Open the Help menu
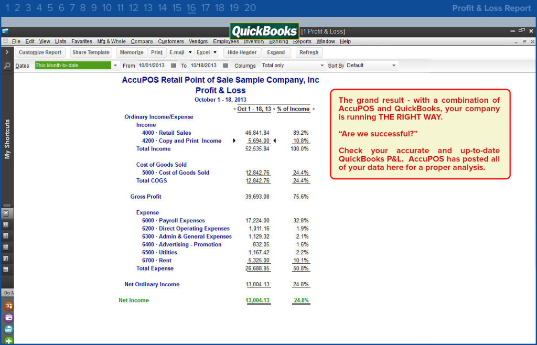537x345 pixels. click(345, 41)
